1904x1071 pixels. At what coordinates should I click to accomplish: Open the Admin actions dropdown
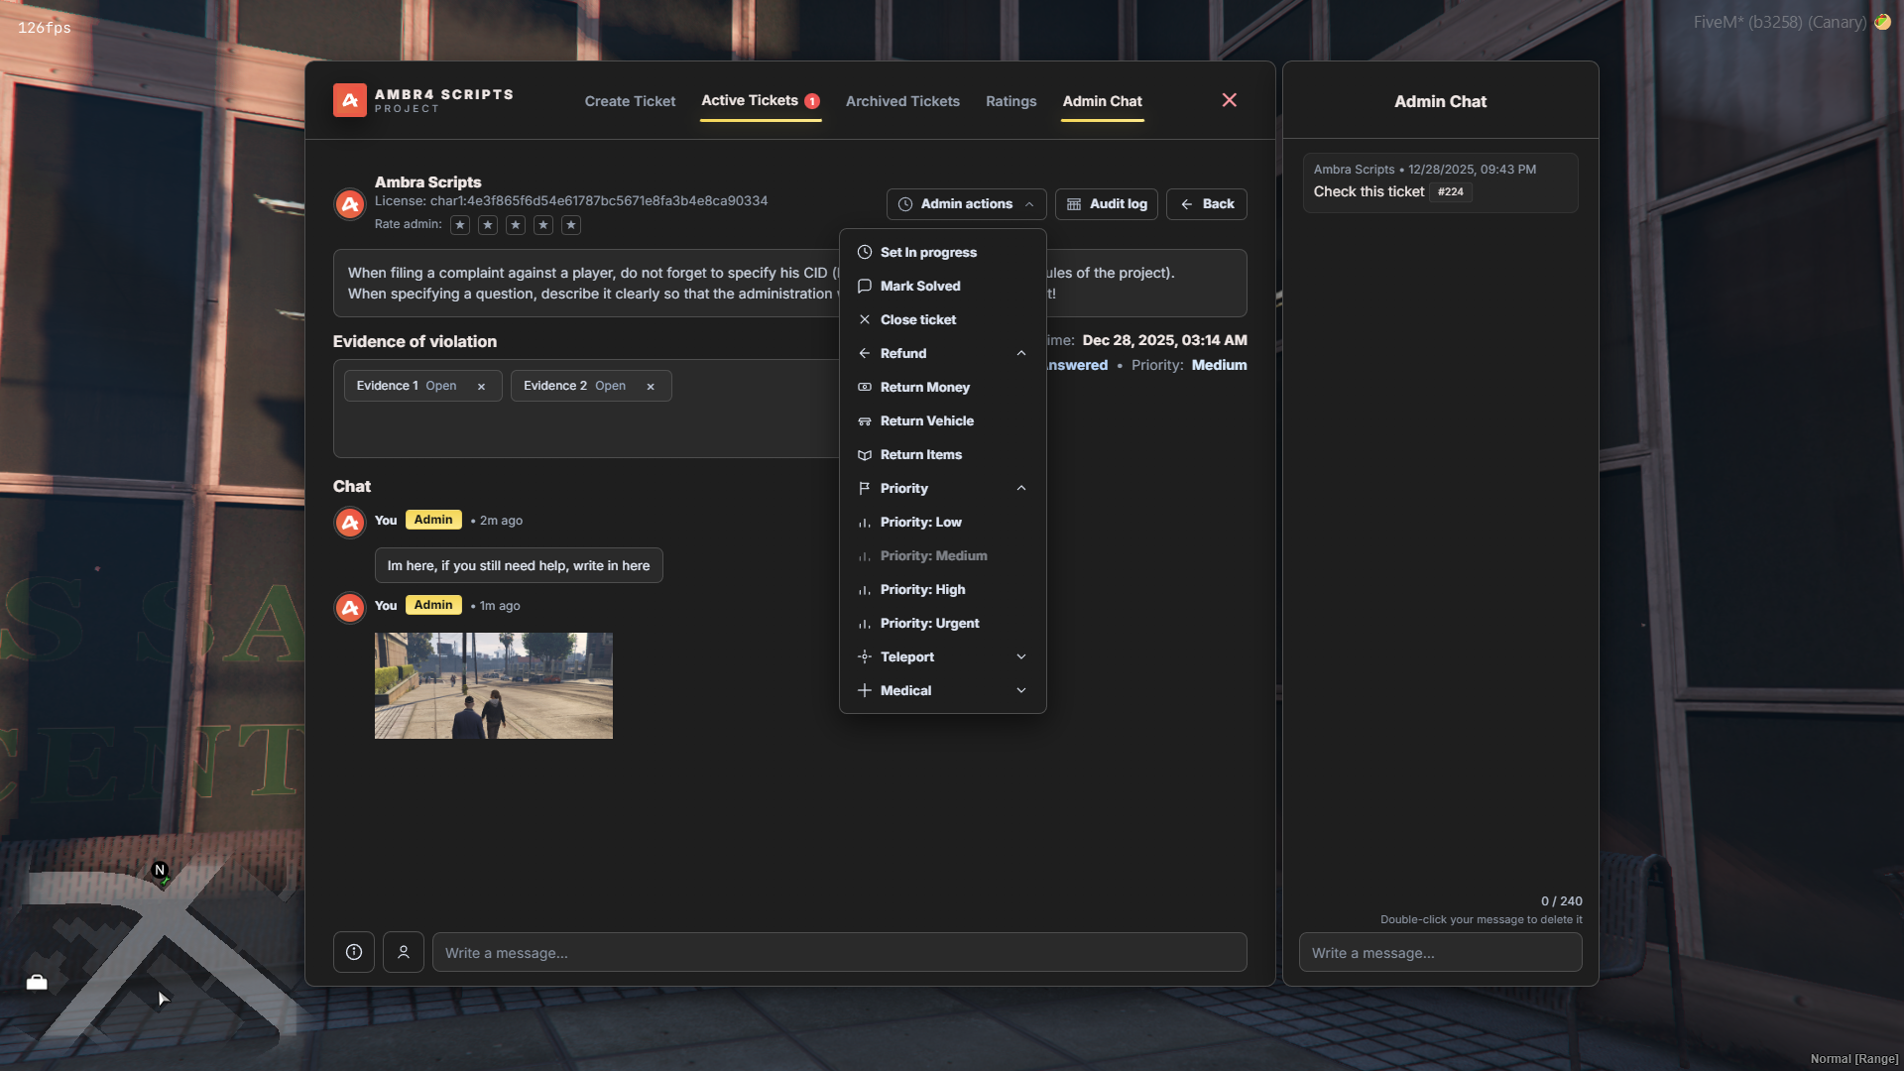(x=965, y=204)
